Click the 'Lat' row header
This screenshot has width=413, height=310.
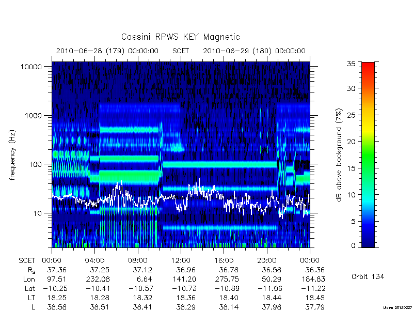pyautogui.click(x=30, y=288)
